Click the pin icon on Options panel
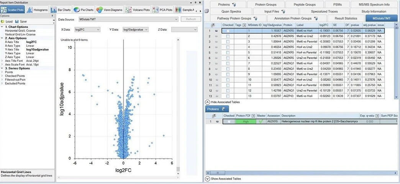The width and height of the screenshot is (400, 184). [x=52, y=16]
